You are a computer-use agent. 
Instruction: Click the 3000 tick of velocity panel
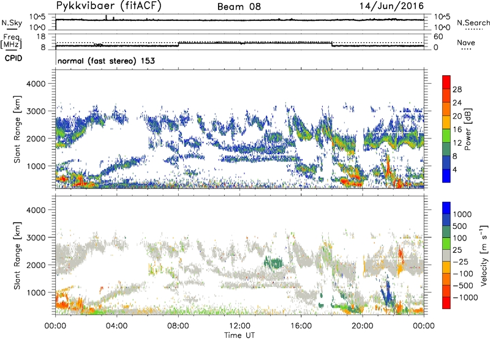pyautogui.click(x=36, y=237)
